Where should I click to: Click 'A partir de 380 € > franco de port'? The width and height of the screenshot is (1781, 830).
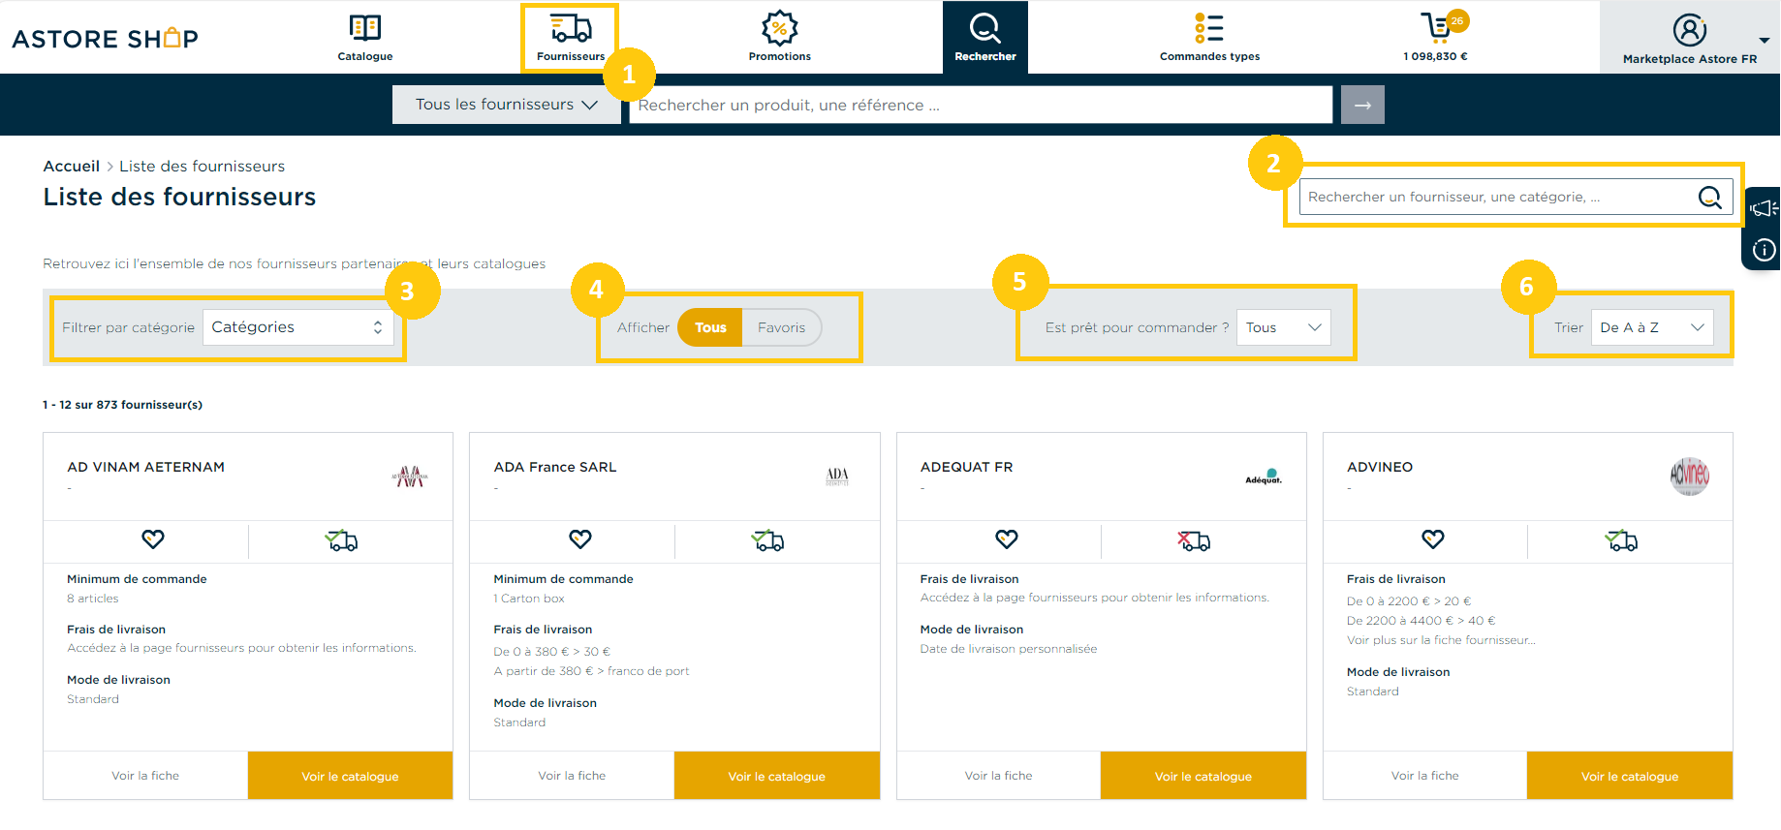point(591,671)
